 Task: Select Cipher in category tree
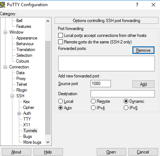(x=29, y=107)
